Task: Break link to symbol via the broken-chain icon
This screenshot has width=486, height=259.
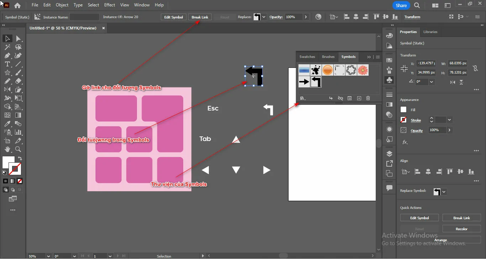Action: coord(340,98)
